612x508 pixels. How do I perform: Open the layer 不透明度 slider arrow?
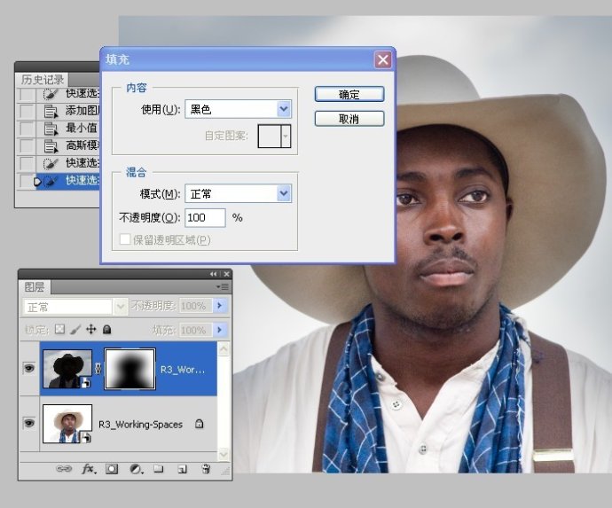(x=220, y=306)
